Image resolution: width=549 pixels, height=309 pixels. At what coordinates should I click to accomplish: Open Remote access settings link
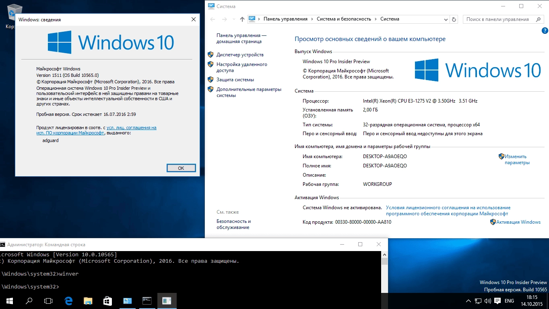click(x=241, y=67)
